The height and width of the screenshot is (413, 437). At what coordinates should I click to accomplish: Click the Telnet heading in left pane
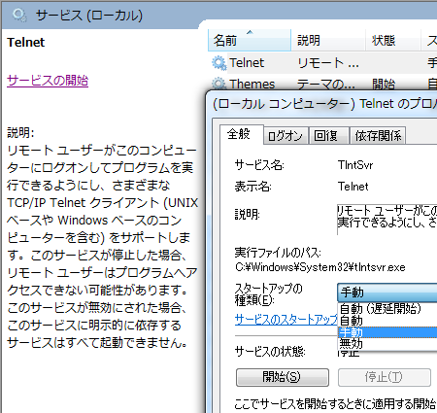click(26, 43)
